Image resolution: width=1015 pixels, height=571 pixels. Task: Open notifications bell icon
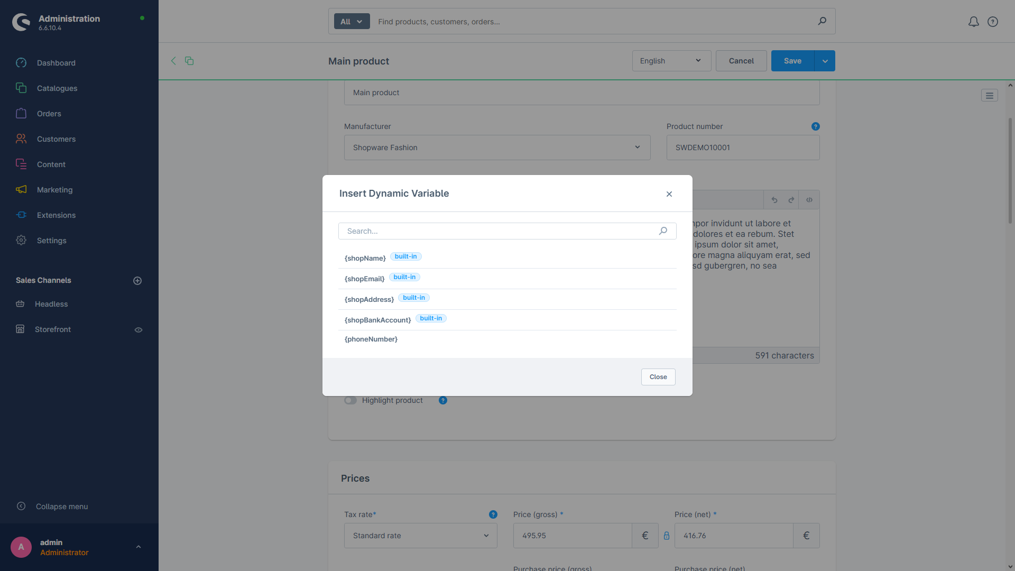click(973, 22)
